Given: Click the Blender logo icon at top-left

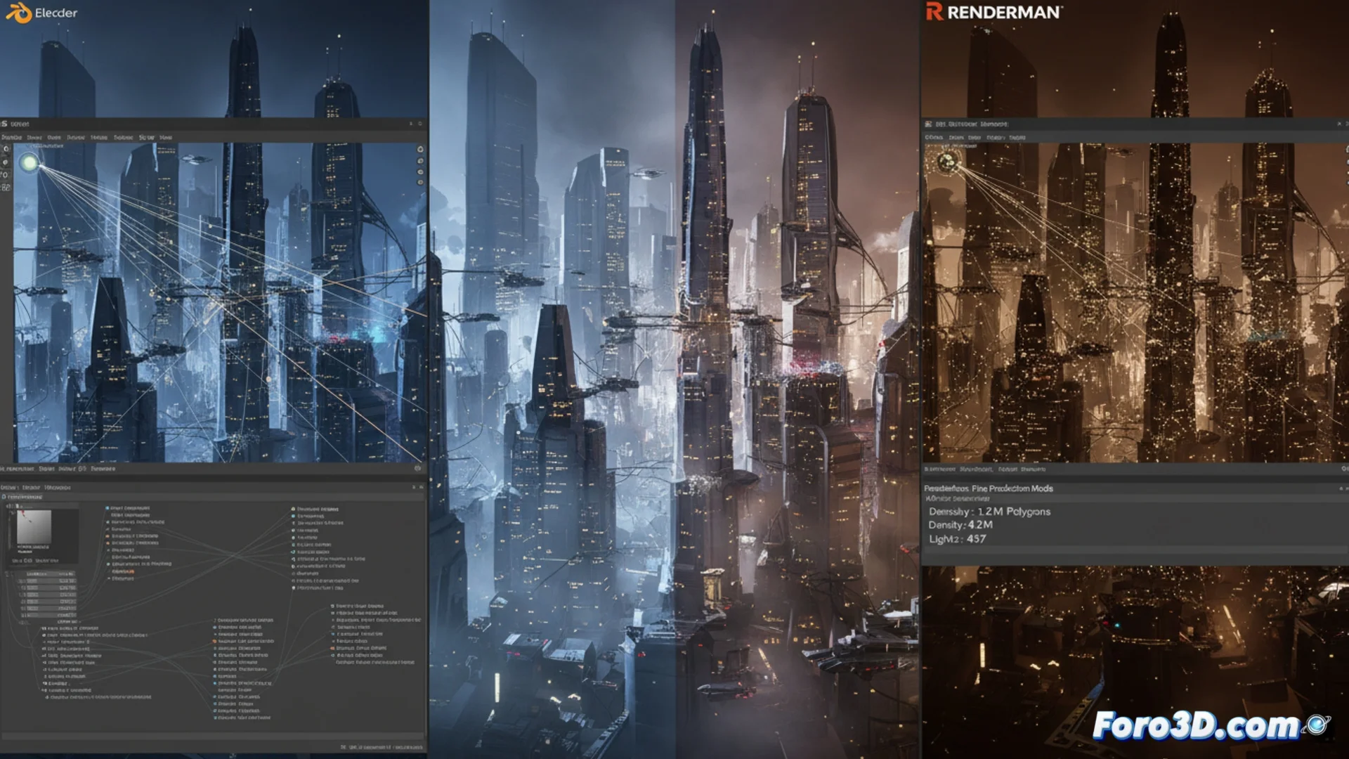Looking at the screenshot, I should (x=19, y=13).
